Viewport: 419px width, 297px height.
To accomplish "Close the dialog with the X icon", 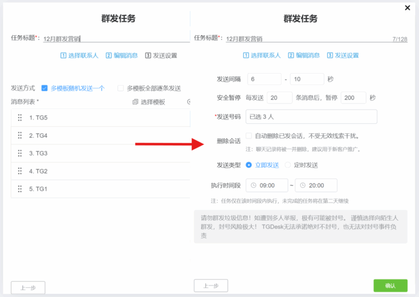I will [407, 8].
